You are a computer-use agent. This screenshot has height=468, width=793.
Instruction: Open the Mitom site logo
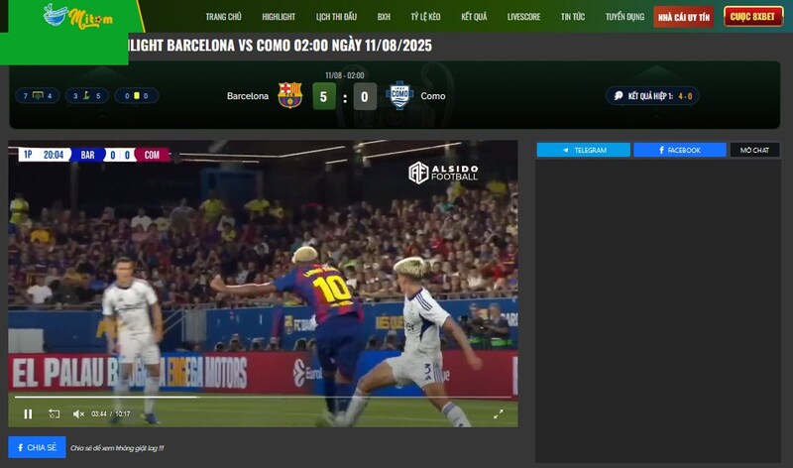(77, 17)
